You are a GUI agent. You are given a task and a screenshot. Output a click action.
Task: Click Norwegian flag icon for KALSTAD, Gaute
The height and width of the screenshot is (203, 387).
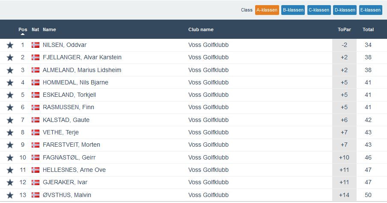[36, 120]
